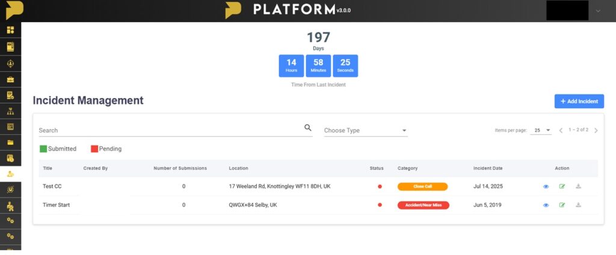Select the highlighted Incident Management sidebar item
616x255 pixels.
10,174
